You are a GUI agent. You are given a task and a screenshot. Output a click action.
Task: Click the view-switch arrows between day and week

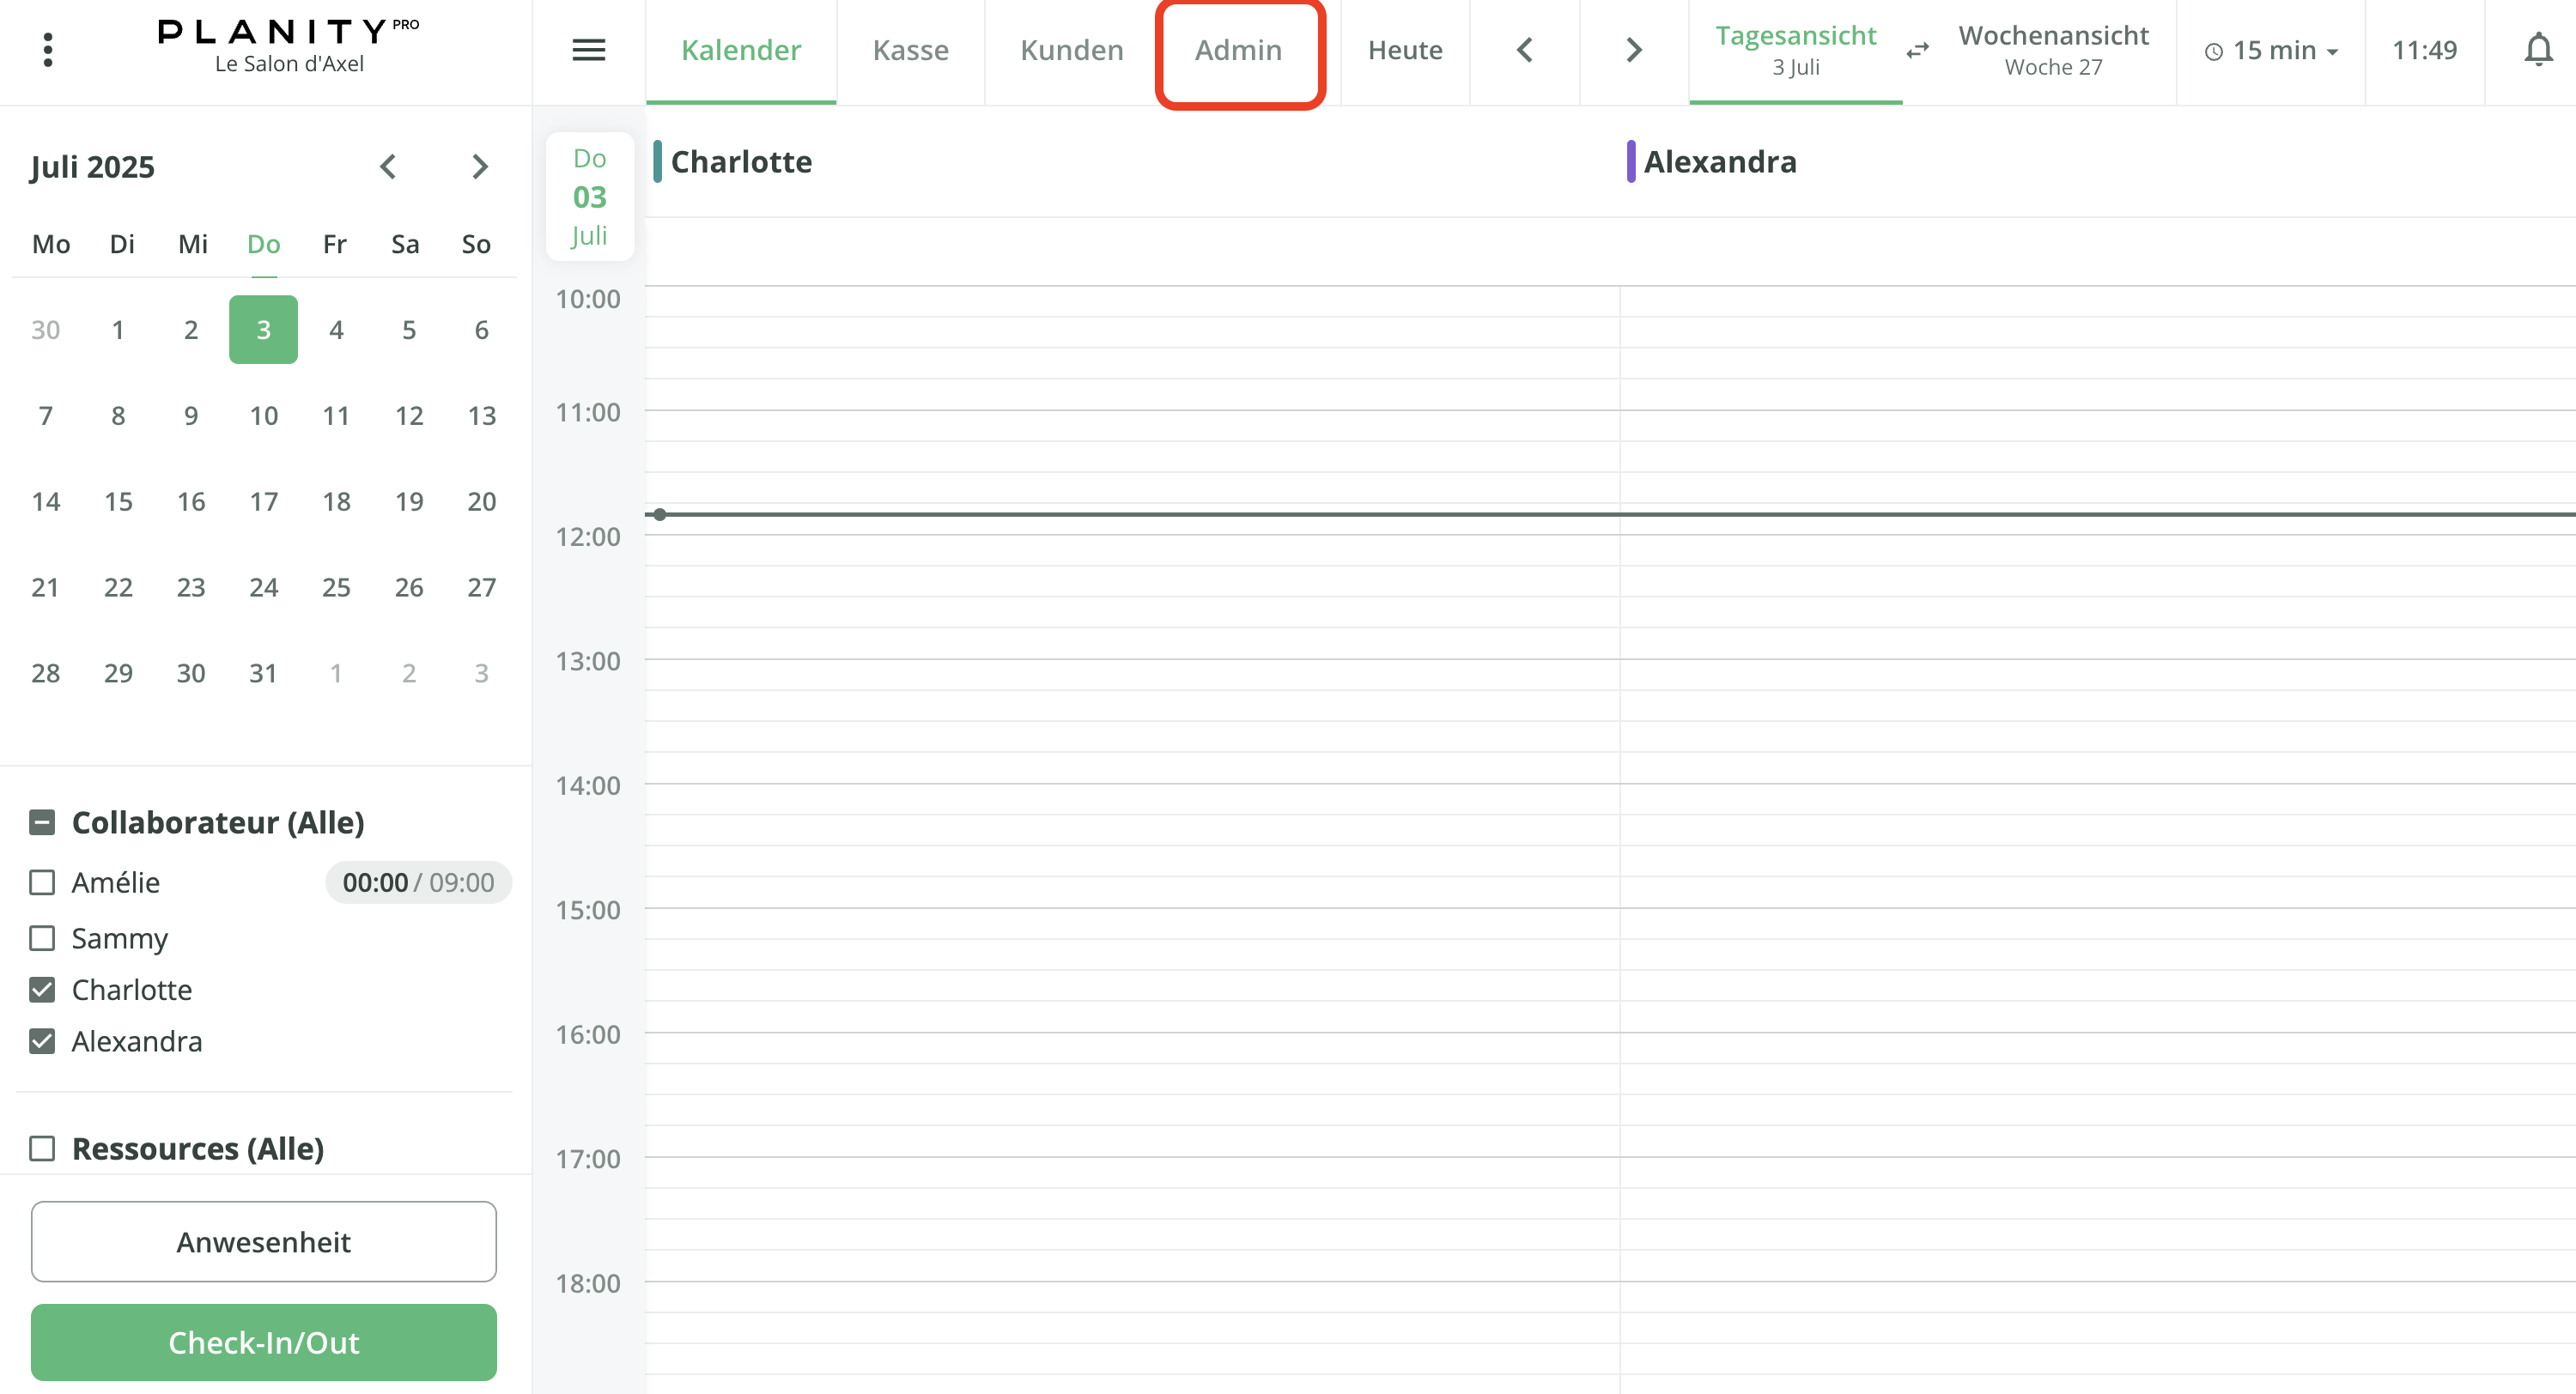1917,50
